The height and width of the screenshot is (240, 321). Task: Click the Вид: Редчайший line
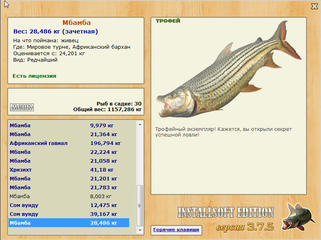[35, 60]
